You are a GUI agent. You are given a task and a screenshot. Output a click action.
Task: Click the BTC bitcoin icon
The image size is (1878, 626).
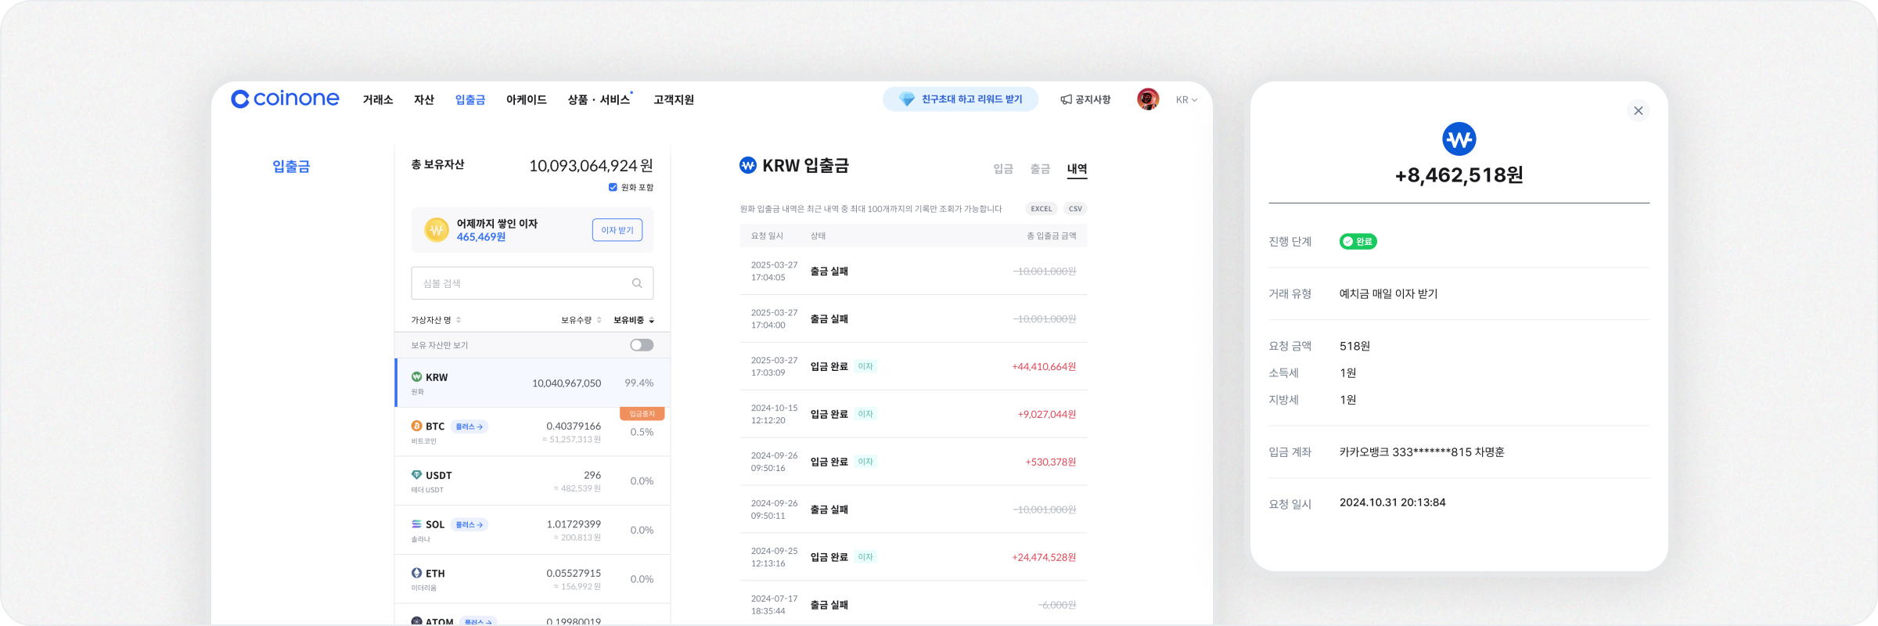pos(416,426)
